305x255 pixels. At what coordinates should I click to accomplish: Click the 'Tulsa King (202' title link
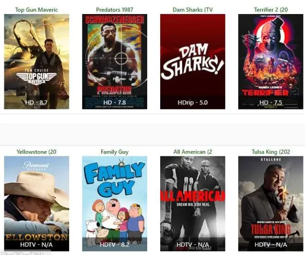pyautogui.click(x=271, y=152)
